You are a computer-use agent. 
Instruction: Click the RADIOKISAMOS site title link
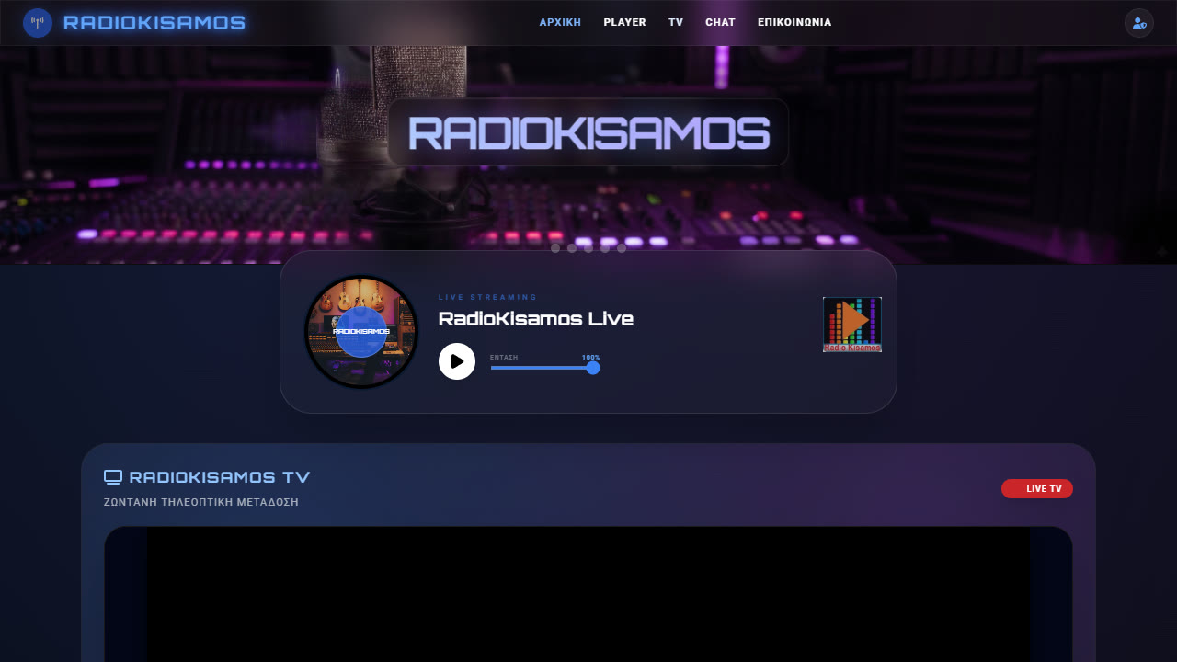tap(154, 23)
